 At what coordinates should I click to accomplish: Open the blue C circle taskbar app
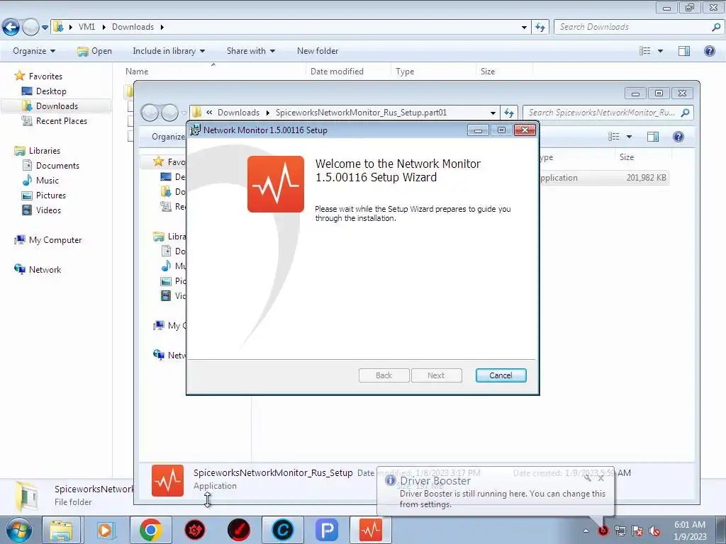282,530
